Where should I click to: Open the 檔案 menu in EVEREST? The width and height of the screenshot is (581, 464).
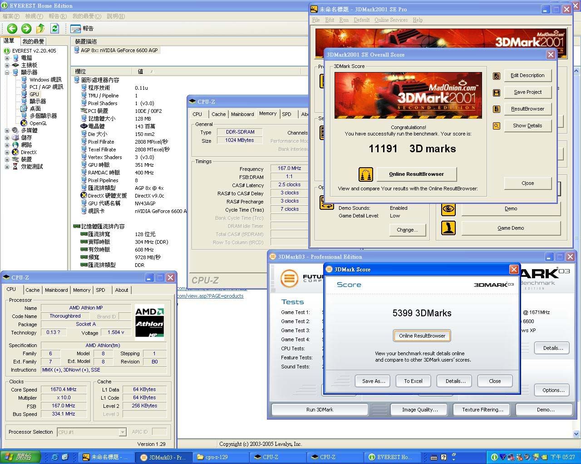pos(11,16)
